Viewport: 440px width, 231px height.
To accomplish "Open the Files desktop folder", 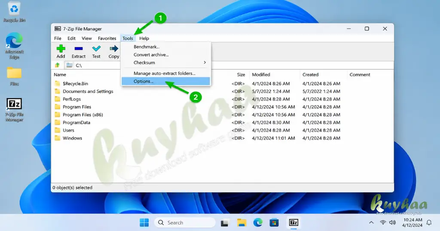I will (x=14, y=76).
